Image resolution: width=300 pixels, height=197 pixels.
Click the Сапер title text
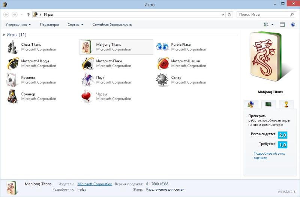coord(176,78)
